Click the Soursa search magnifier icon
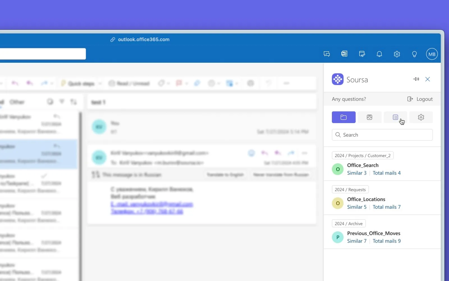 [x=338, y=135]
